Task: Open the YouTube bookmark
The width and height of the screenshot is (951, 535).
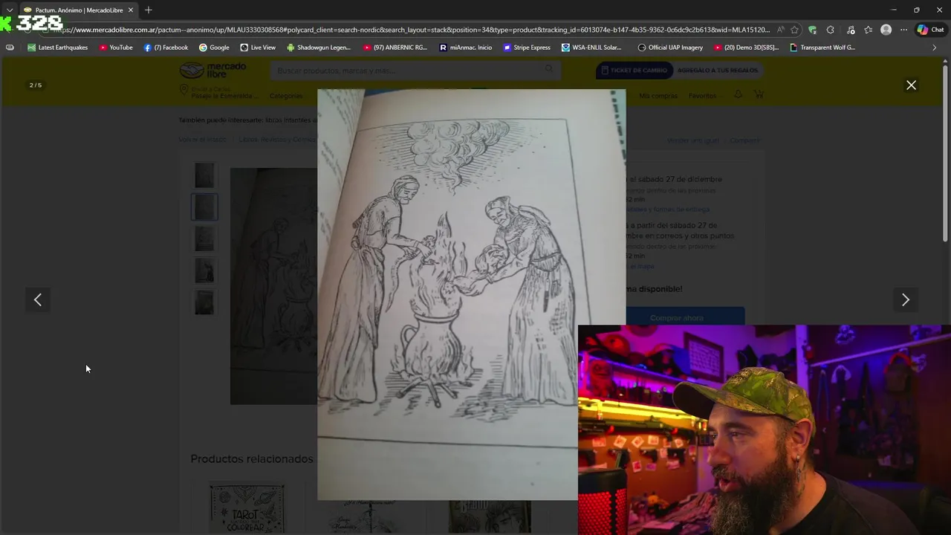Action: 116,48
